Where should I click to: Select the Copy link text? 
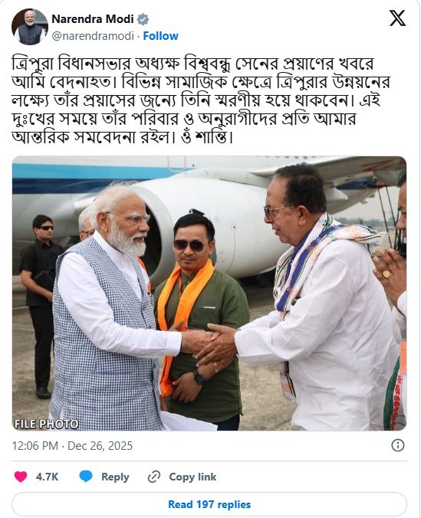point(192,477)
